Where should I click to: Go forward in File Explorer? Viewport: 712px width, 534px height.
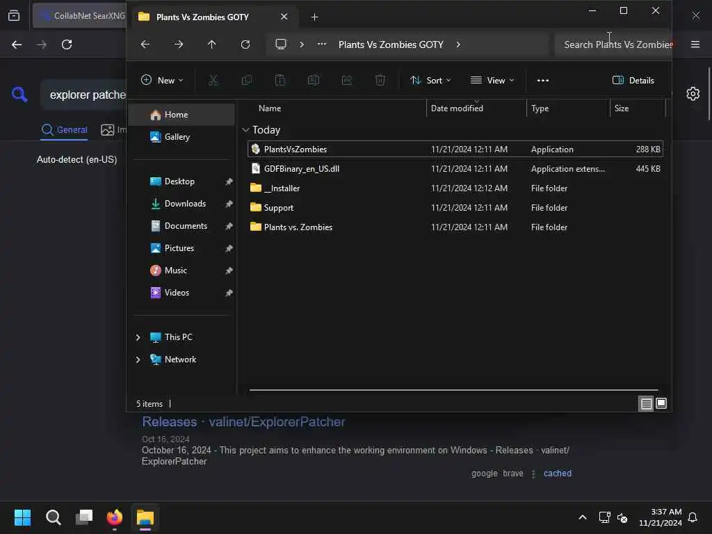[179, 44]
